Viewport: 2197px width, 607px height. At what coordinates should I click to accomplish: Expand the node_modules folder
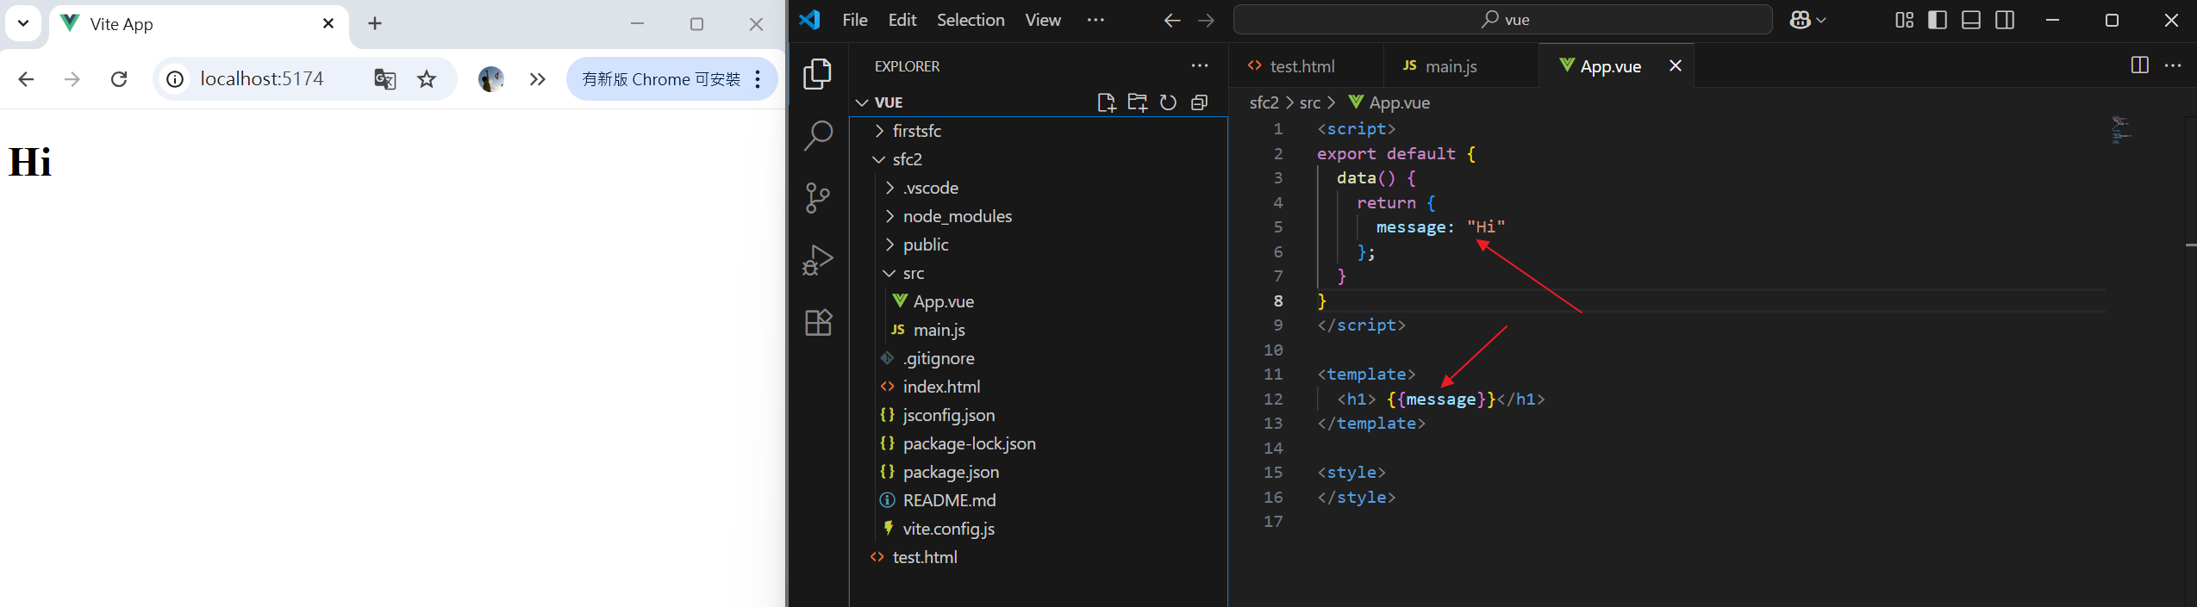click(957, 216)
